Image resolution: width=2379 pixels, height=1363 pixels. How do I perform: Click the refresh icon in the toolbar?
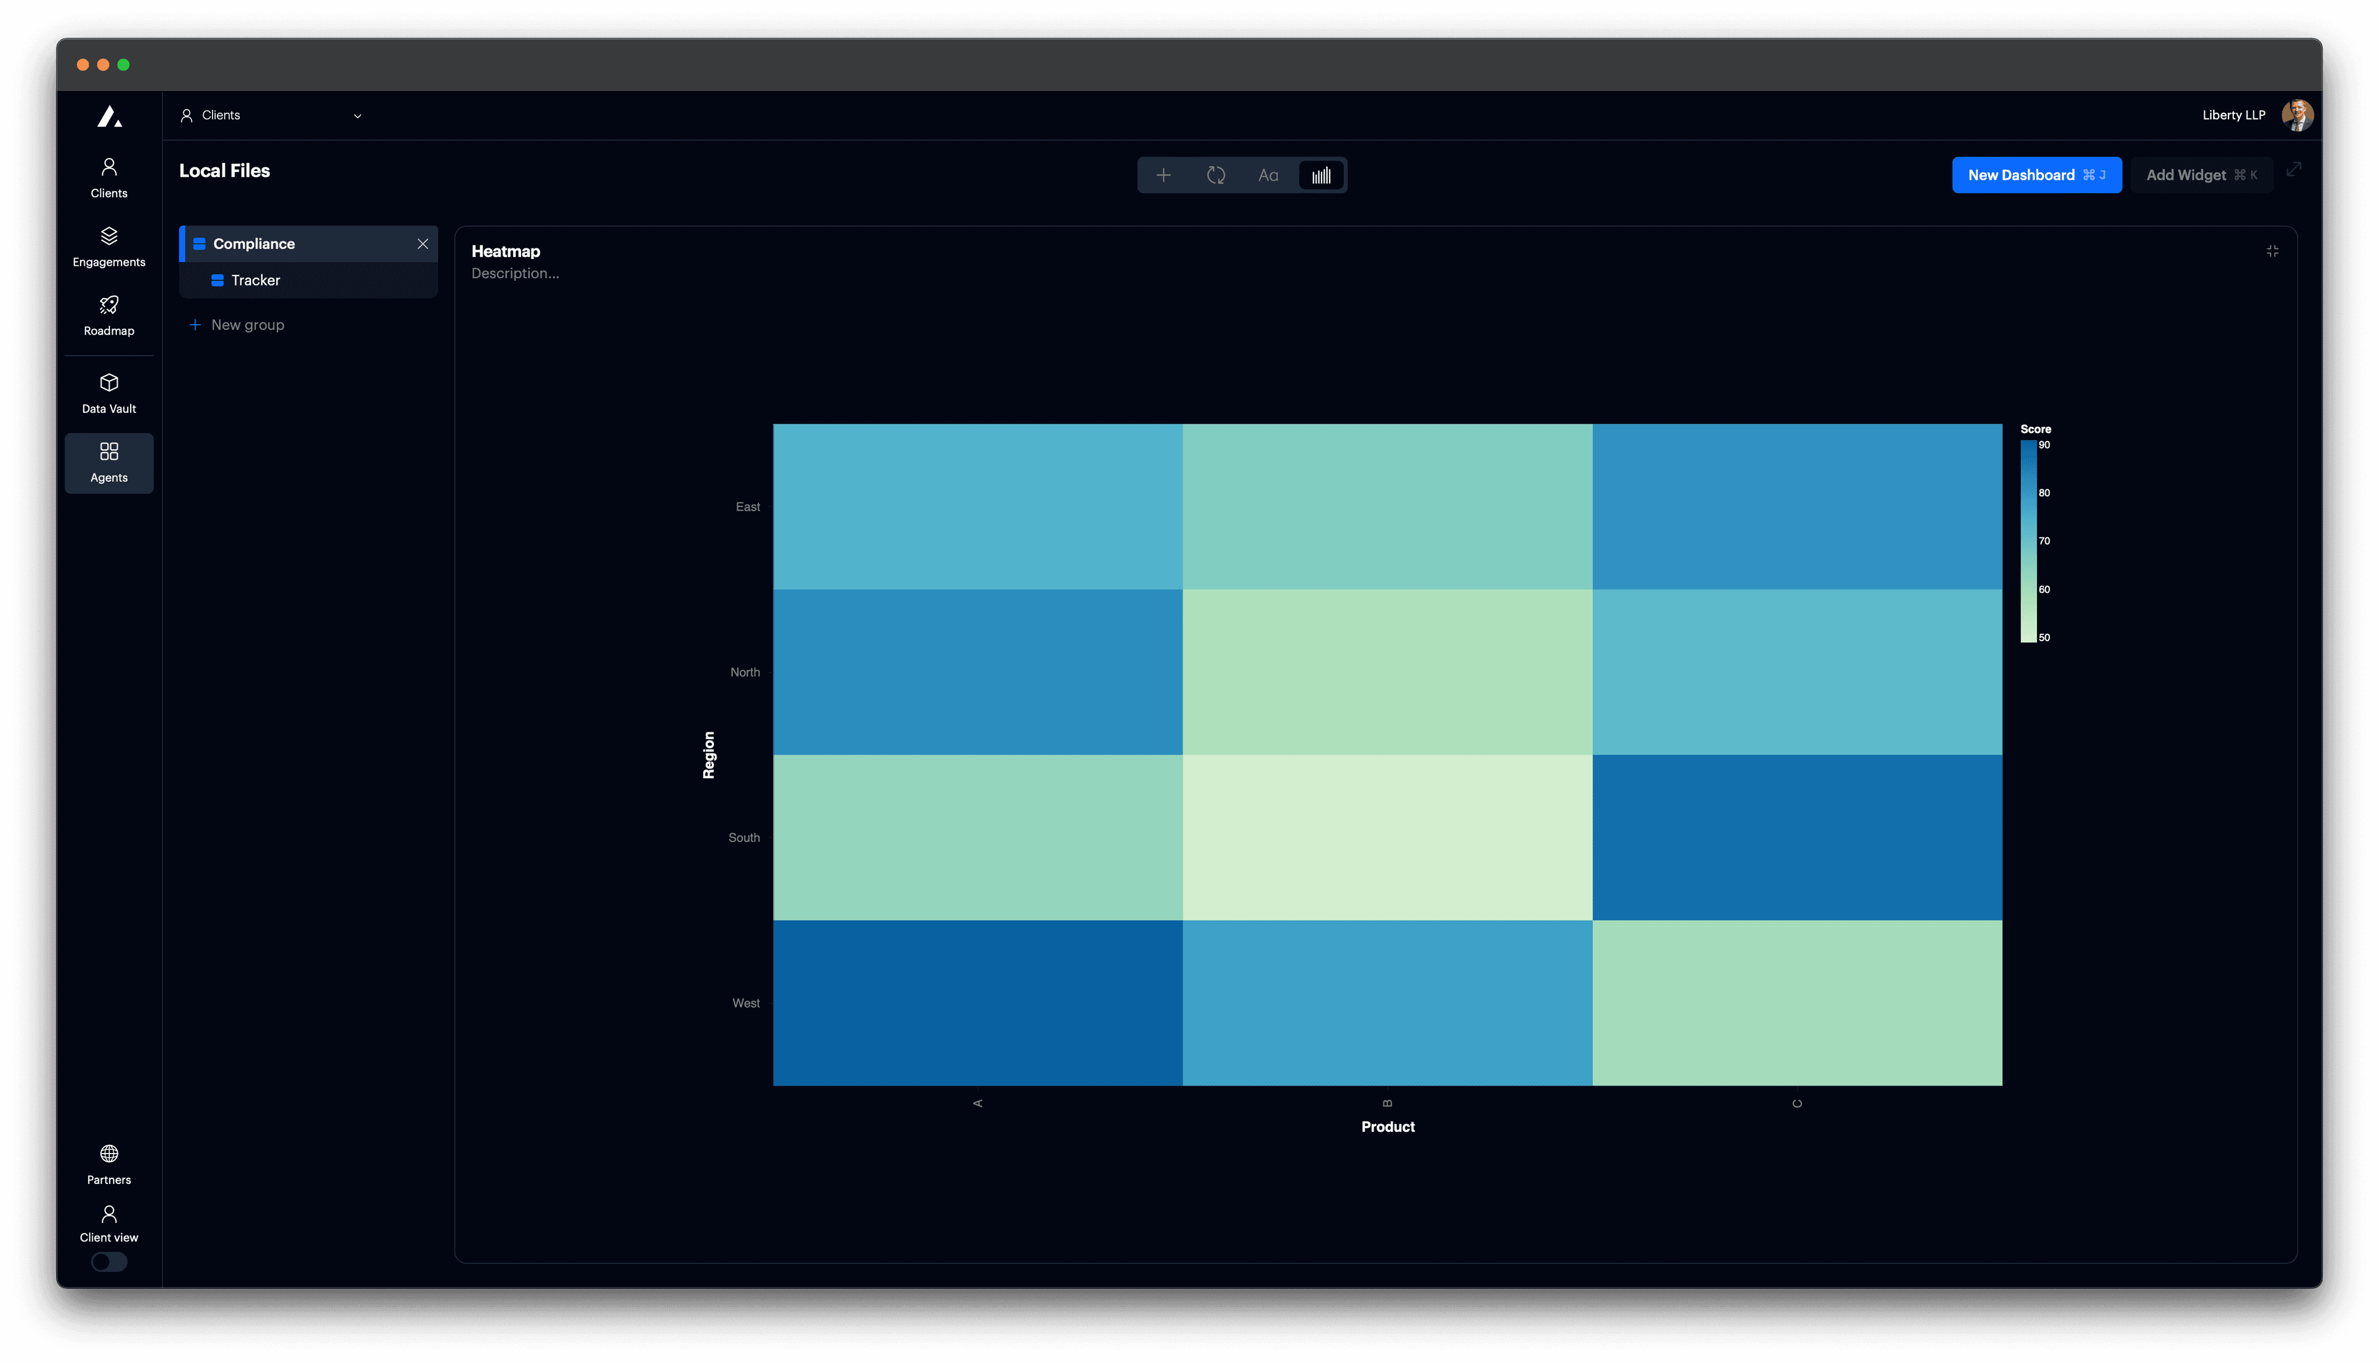(1216, 175)
